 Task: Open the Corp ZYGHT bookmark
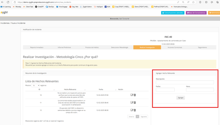(121, 7)
